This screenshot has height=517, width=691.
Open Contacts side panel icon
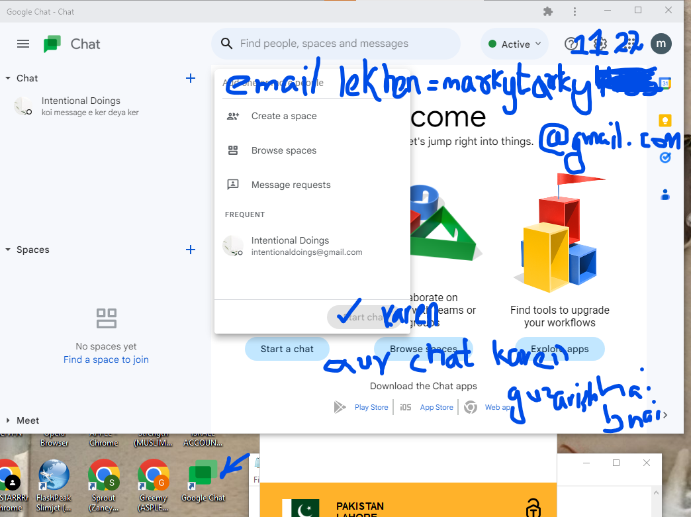point(665,195)
